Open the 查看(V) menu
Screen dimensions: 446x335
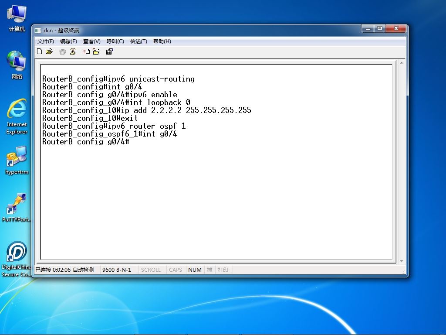pyautogui.click(x=91, y=41)
